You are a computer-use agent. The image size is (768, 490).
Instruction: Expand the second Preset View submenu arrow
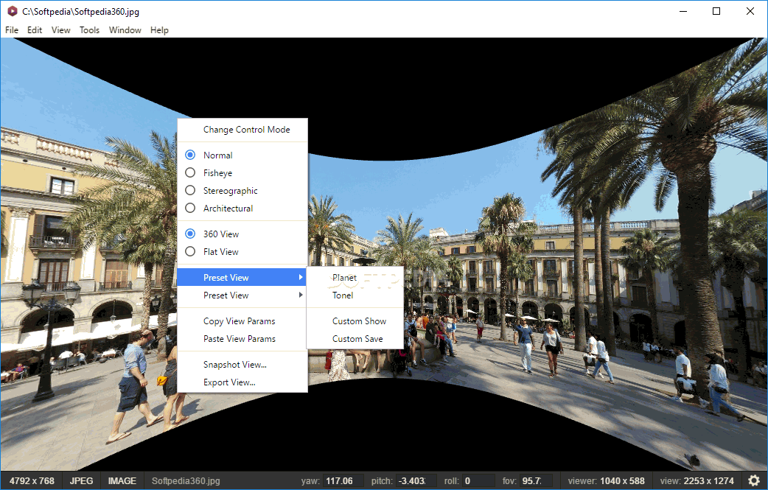[300, 295]
